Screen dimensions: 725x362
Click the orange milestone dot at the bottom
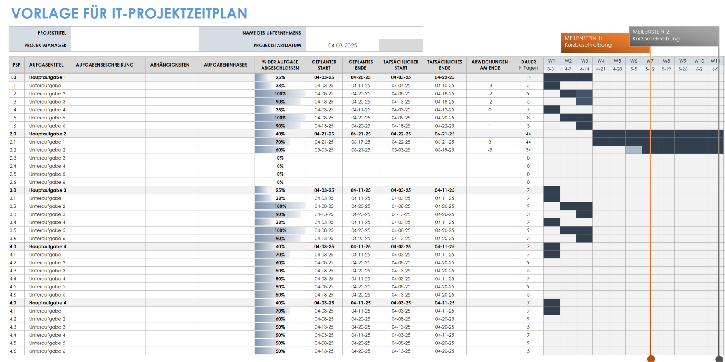[651, 358]
